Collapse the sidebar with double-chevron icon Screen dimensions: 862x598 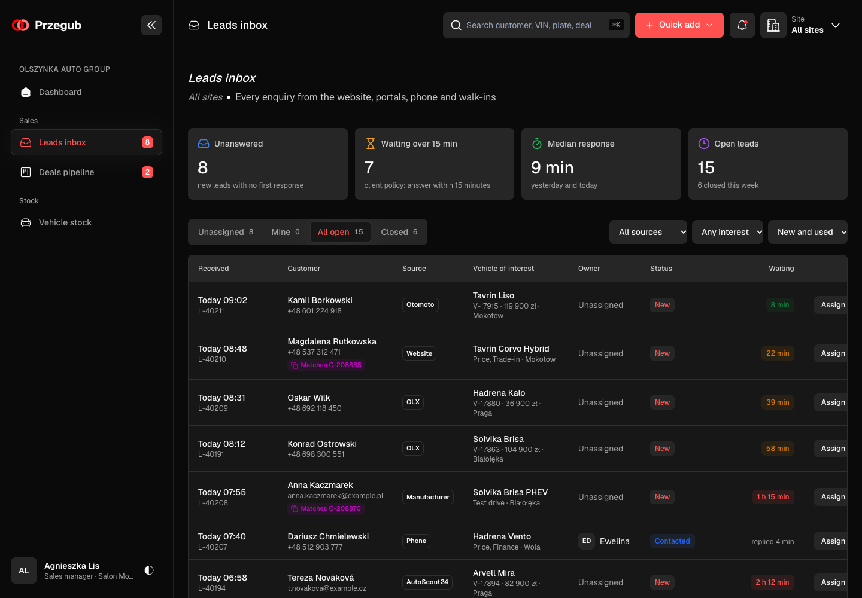[151, 25]
